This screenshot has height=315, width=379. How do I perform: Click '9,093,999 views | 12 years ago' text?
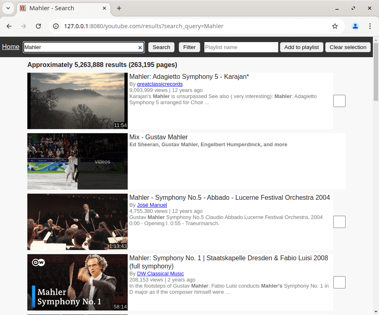click(x=166, y=90)
